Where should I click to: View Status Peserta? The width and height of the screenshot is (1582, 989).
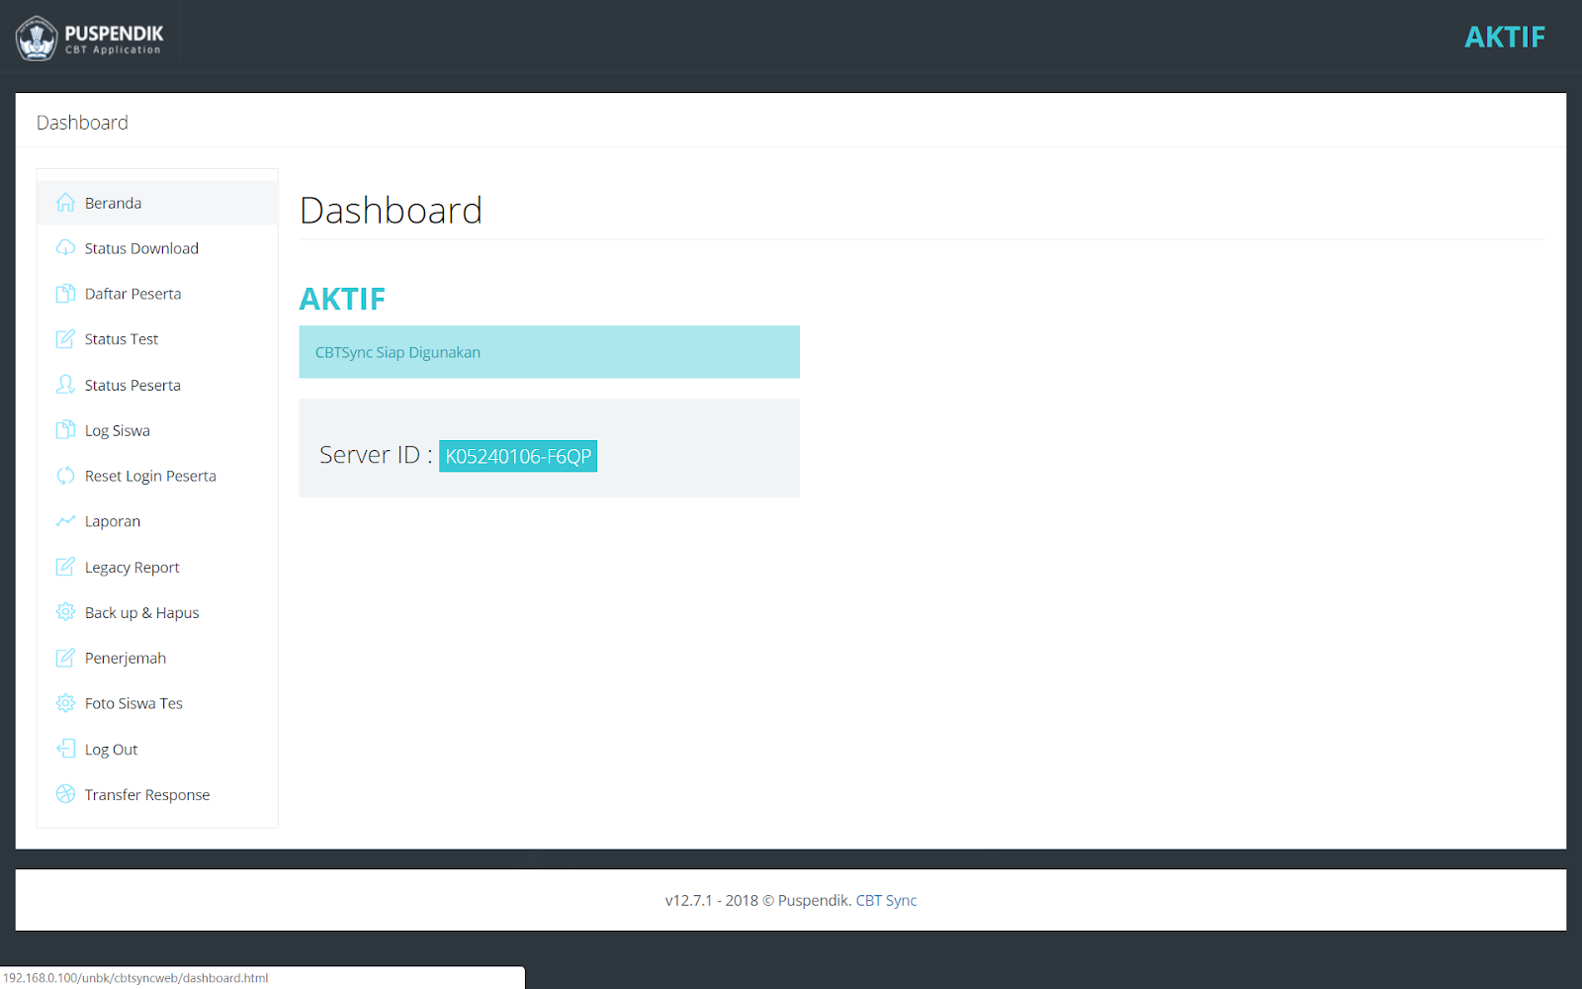157,385
